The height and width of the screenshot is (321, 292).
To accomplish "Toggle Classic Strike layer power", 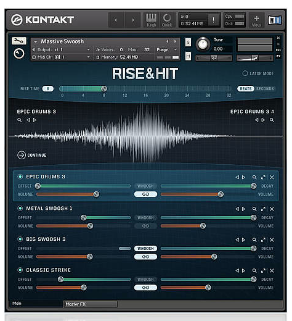I will [20, 270].
